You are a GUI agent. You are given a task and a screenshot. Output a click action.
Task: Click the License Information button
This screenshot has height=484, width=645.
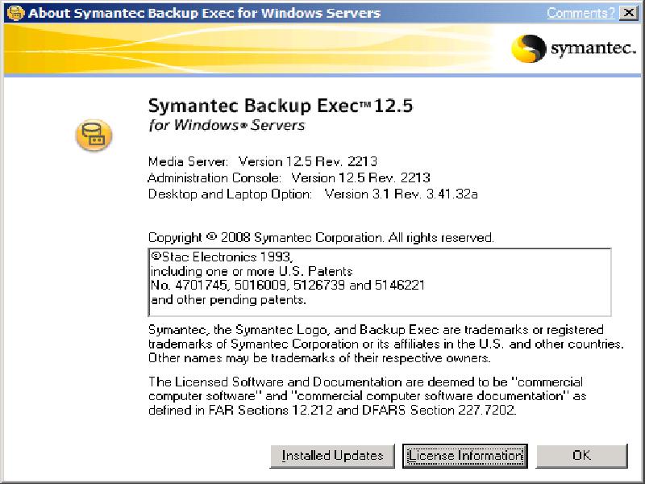coord(465,456)
